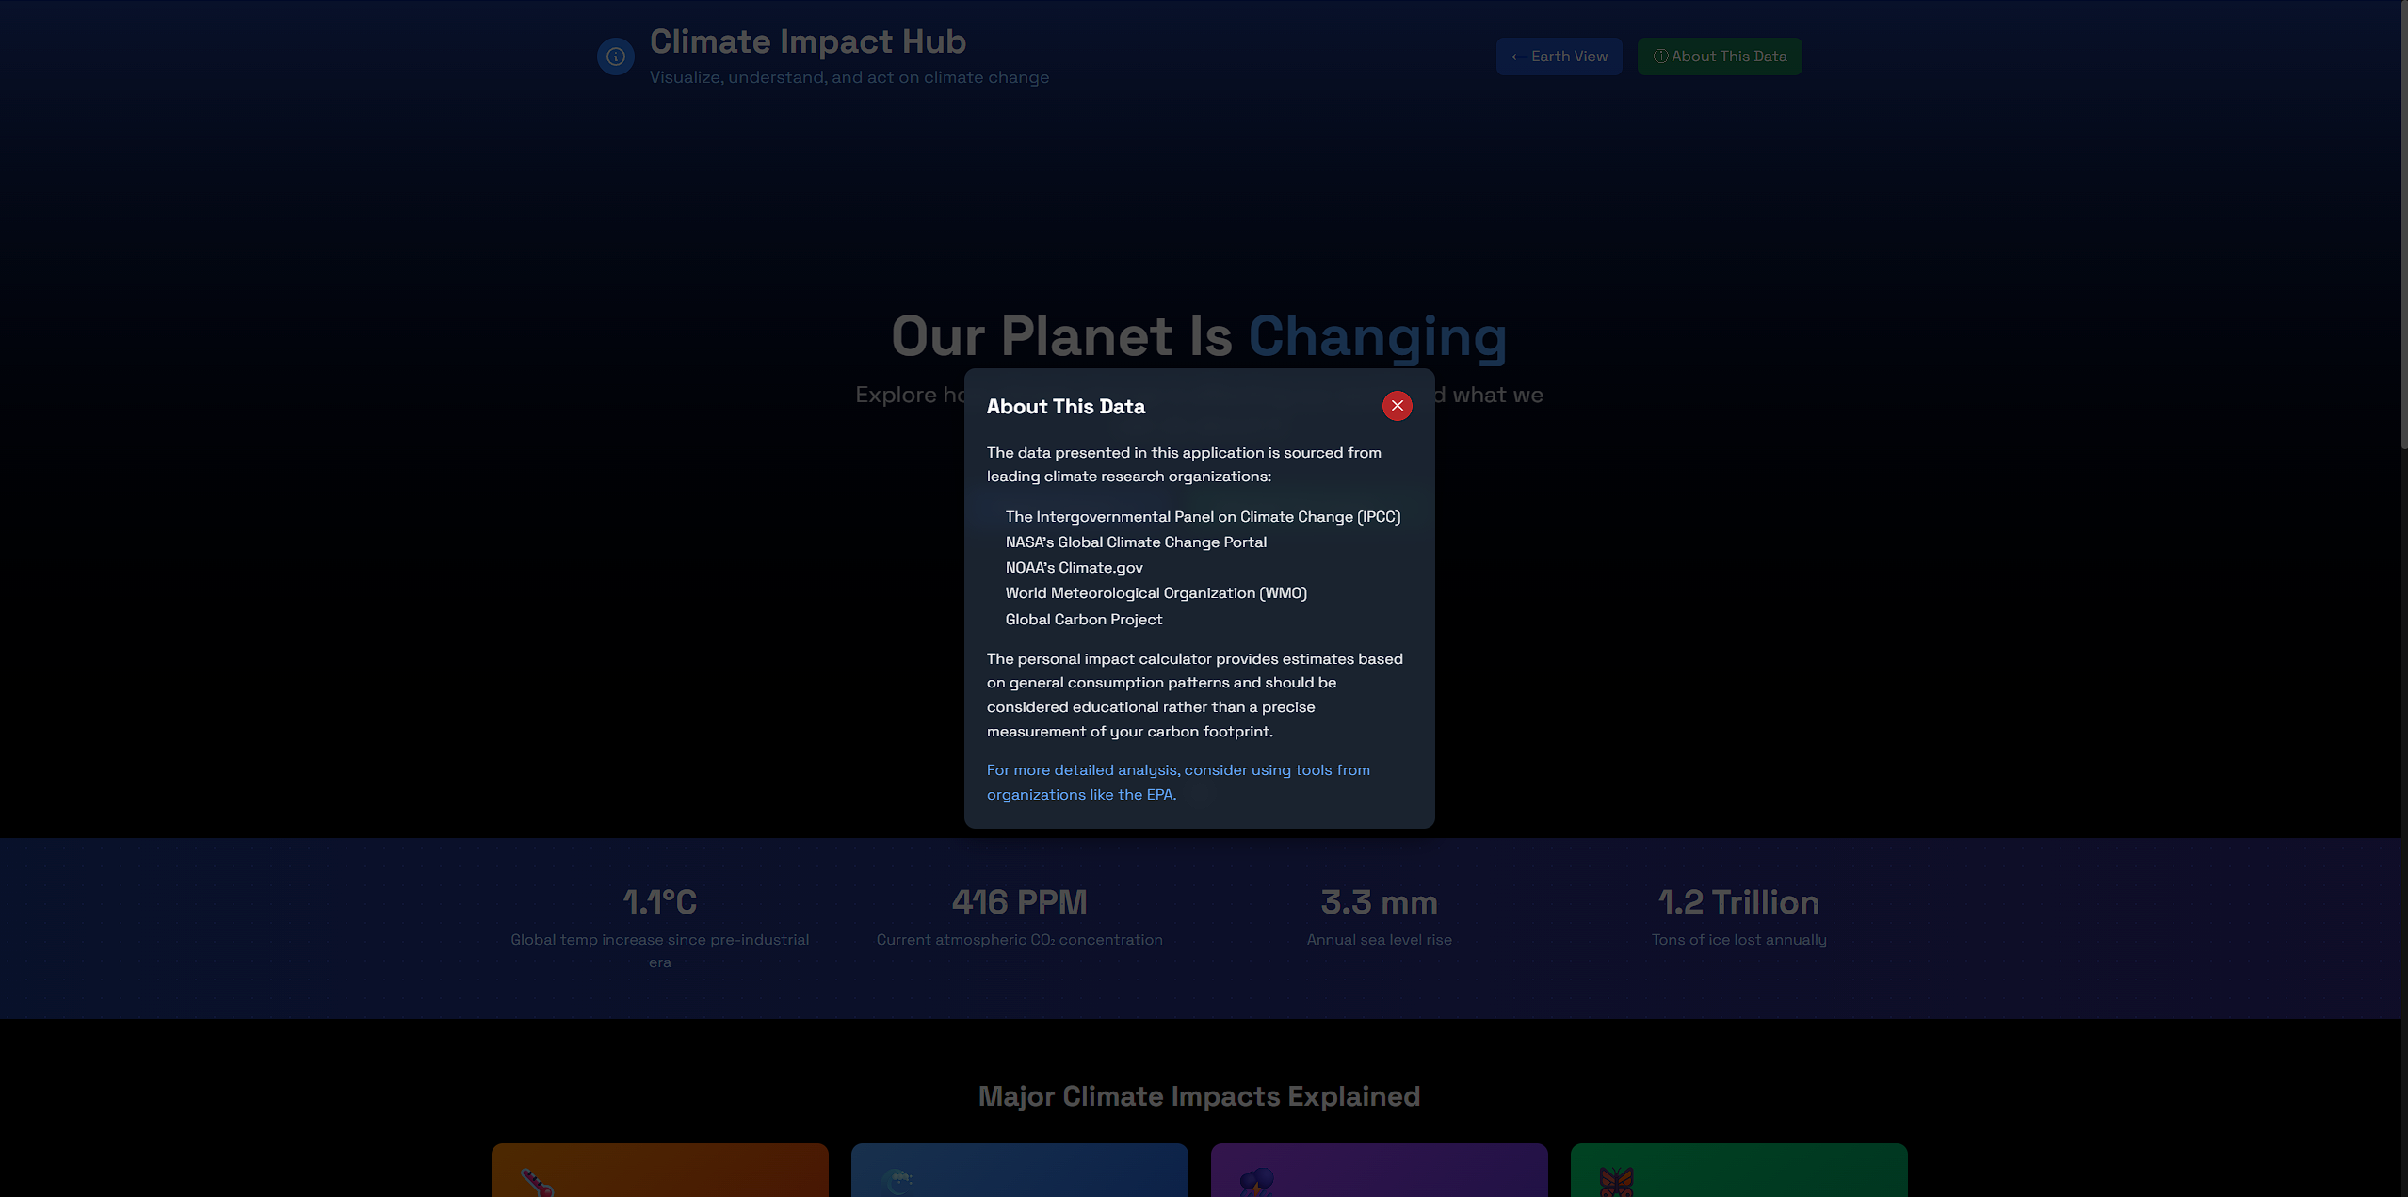The image size is (2408, 1197).
Task: Click the butterfly icon on the green card
Action: pyautogui.click(x=1616, y=1181)
